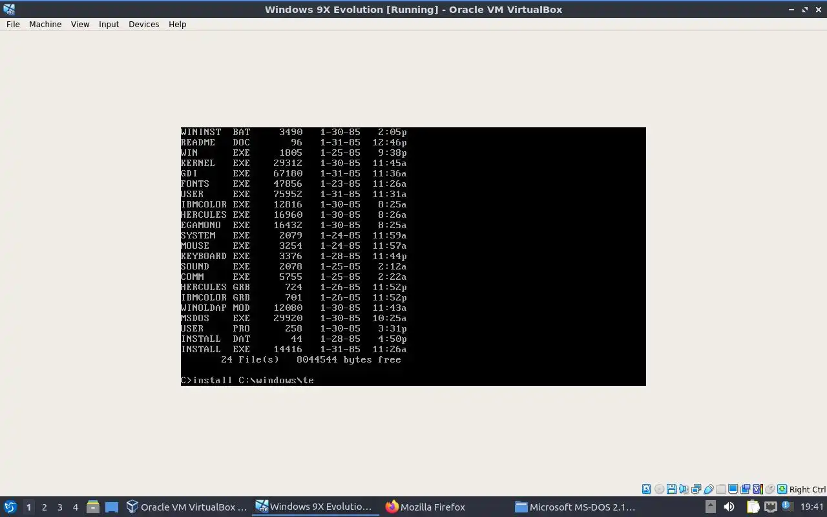This screenshot has width=827, height=517.
Task: Click the GDI EXE file row
Action: (x=294, y=173)
